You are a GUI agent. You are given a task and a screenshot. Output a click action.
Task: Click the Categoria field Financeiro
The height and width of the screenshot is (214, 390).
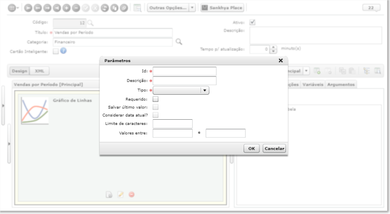(113, 42)
